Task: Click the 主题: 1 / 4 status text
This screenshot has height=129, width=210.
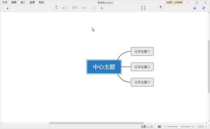Action: [146, 127]
